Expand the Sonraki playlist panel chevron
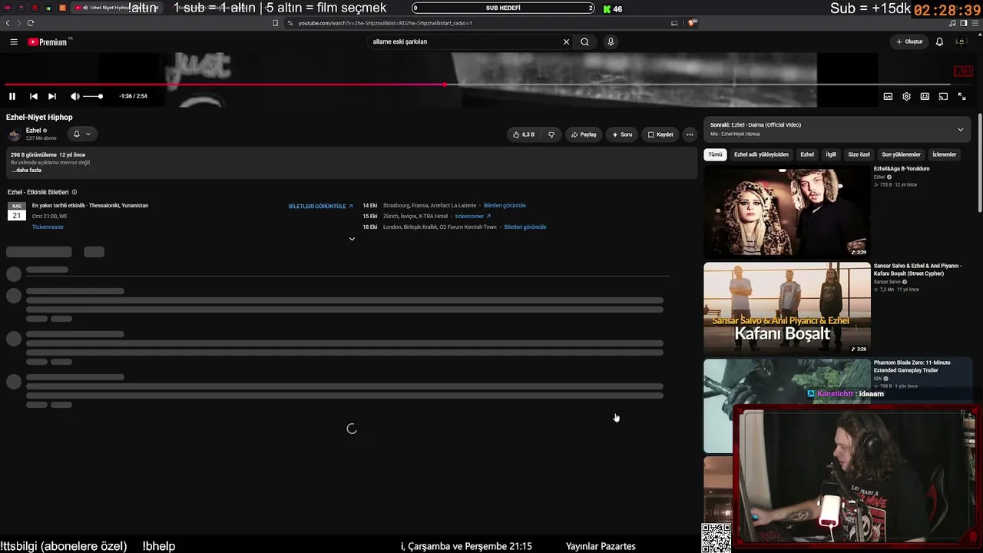 [x=961, y=129]
